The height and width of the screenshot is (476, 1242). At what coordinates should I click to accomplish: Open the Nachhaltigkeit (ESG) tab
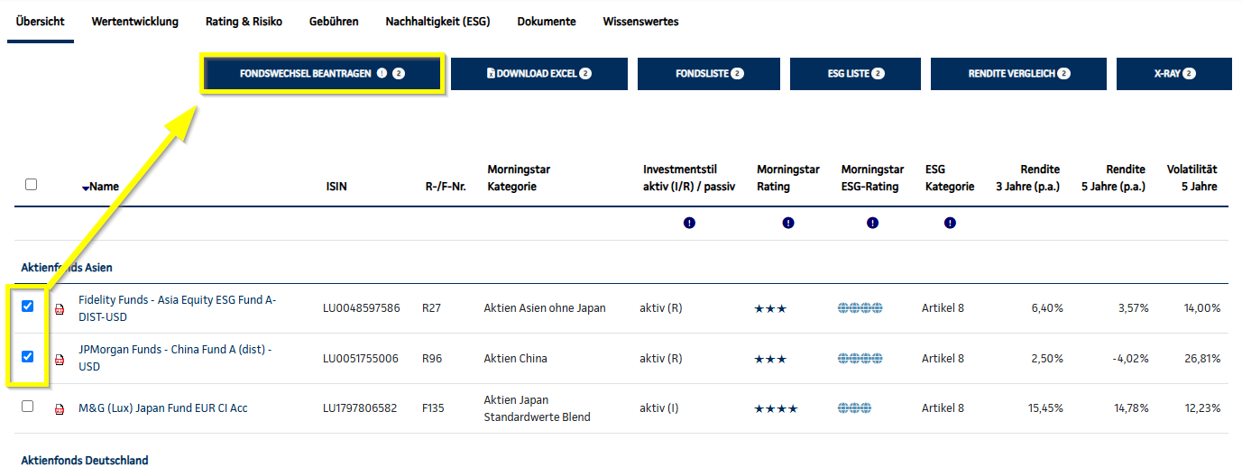[437, 22]
